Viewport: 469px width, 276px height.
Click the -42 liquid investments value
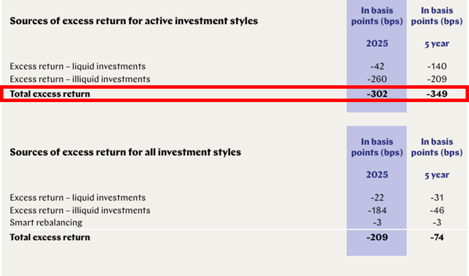point(377,66)
